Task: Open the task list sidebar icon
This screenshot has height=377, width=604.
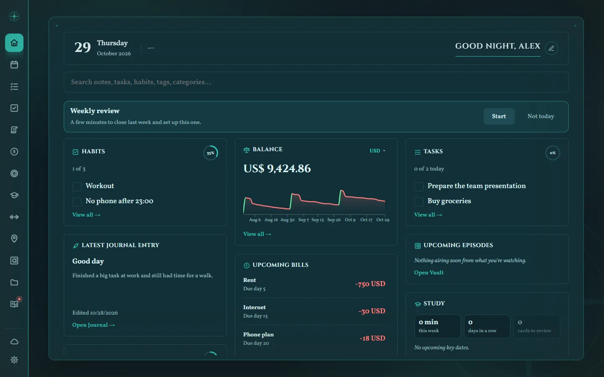Action: click(14, 86)
